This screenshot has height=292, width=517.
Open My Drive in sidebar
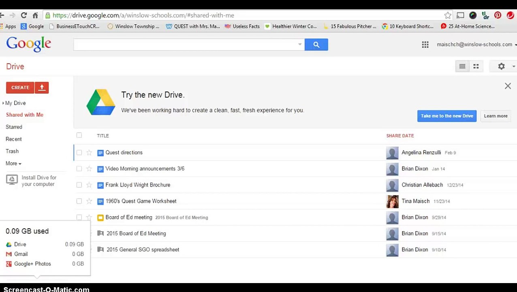click(x=15, y=103)
